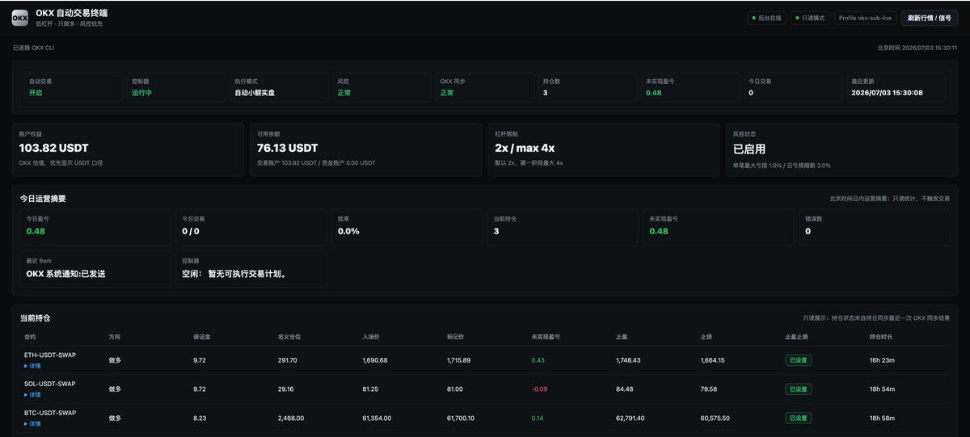Click the 止盈 column header
This screenshot has height=437, width=970.
[x=622, y=336]
